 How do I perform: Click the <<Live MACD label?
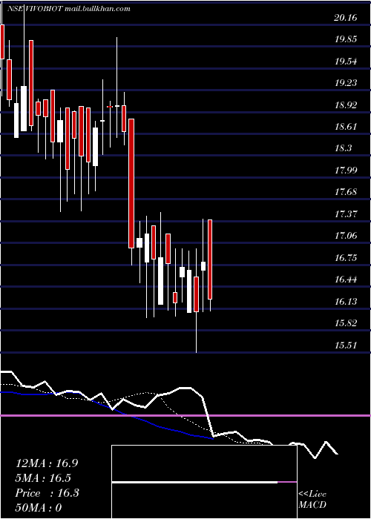[x=312, y=500]
